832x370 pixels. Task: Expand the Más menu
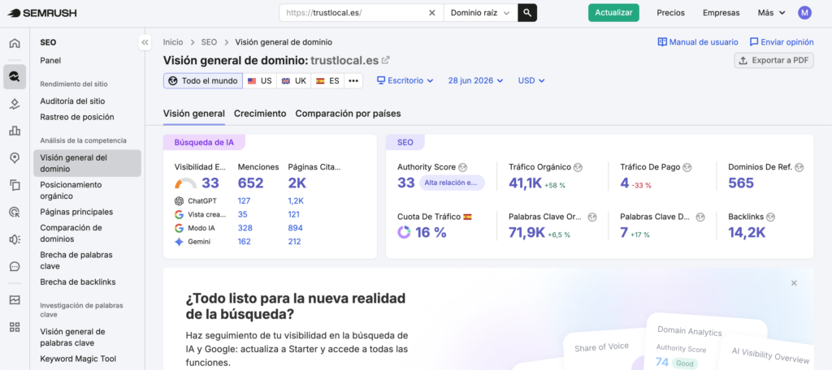click(772, 13)
